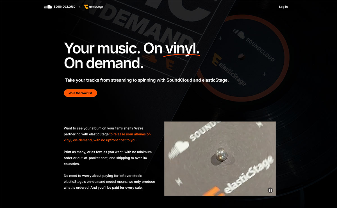The height and width of the screenshot is (208, 337).
Task: Pause the spinning vinyl video
Action: [270, 190]
